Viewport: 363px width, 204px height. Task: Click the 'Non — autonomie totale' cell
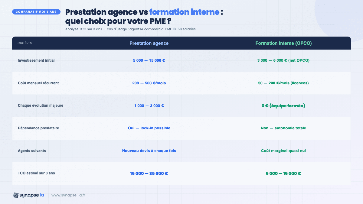(283, 128)
